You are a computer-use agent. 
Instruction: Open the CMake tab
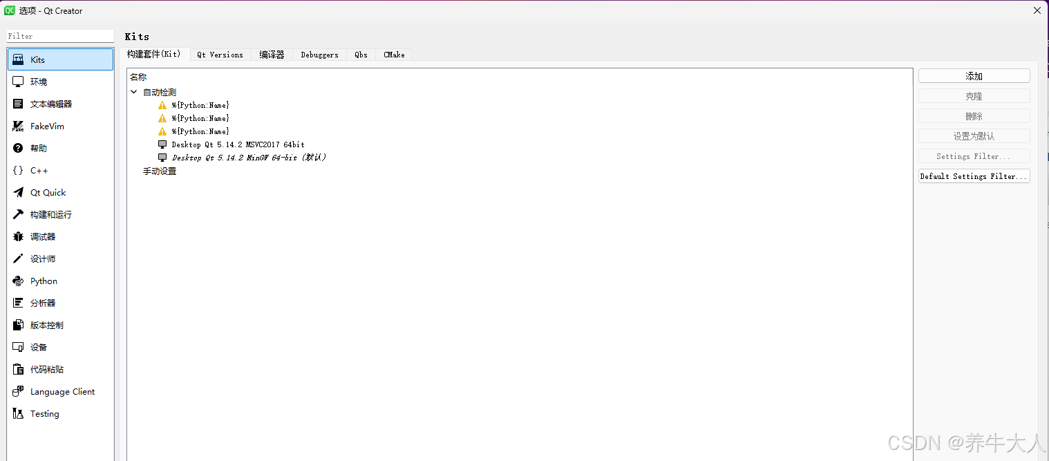394,55
